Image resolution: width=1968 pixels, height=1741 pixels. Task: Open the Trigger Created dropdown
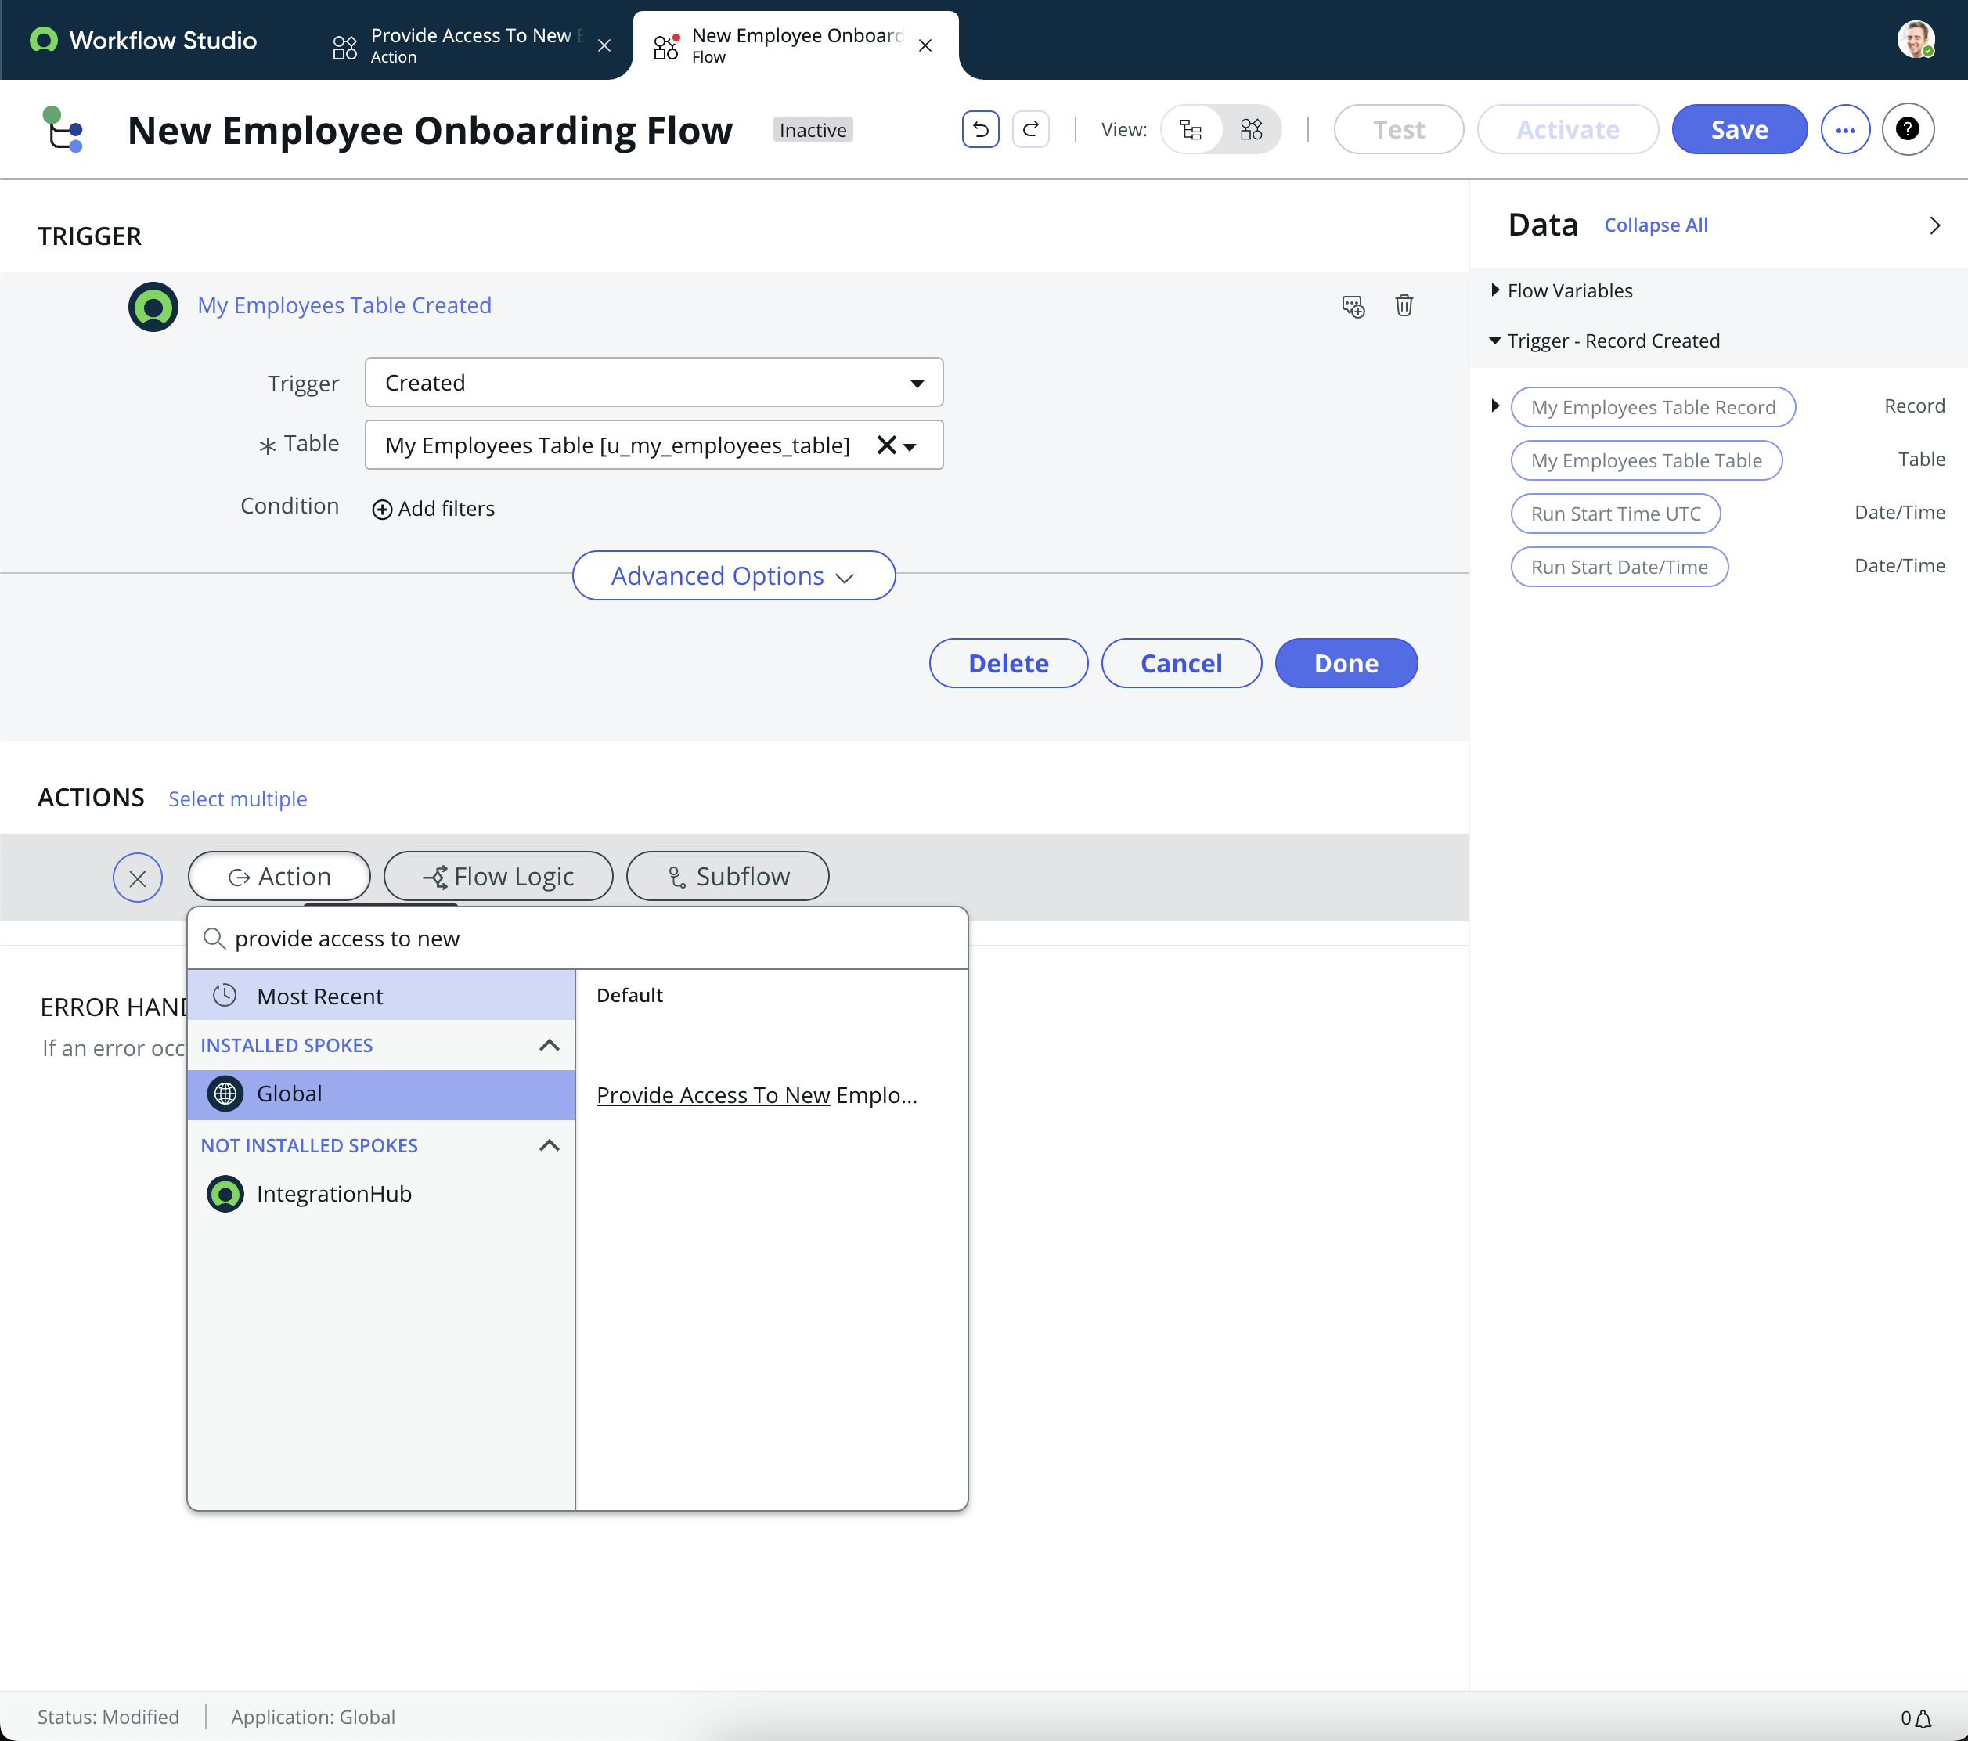coord(654,382)
